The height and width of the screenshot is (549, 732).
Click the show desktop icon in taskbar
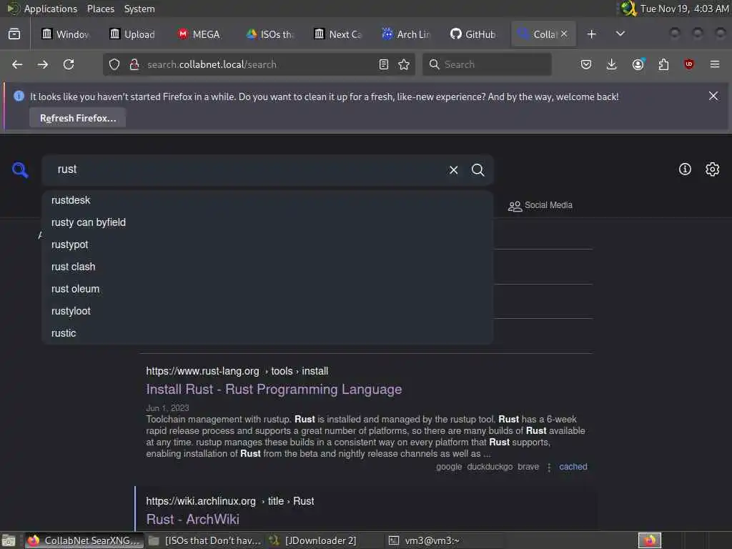(x=9, y=540)
